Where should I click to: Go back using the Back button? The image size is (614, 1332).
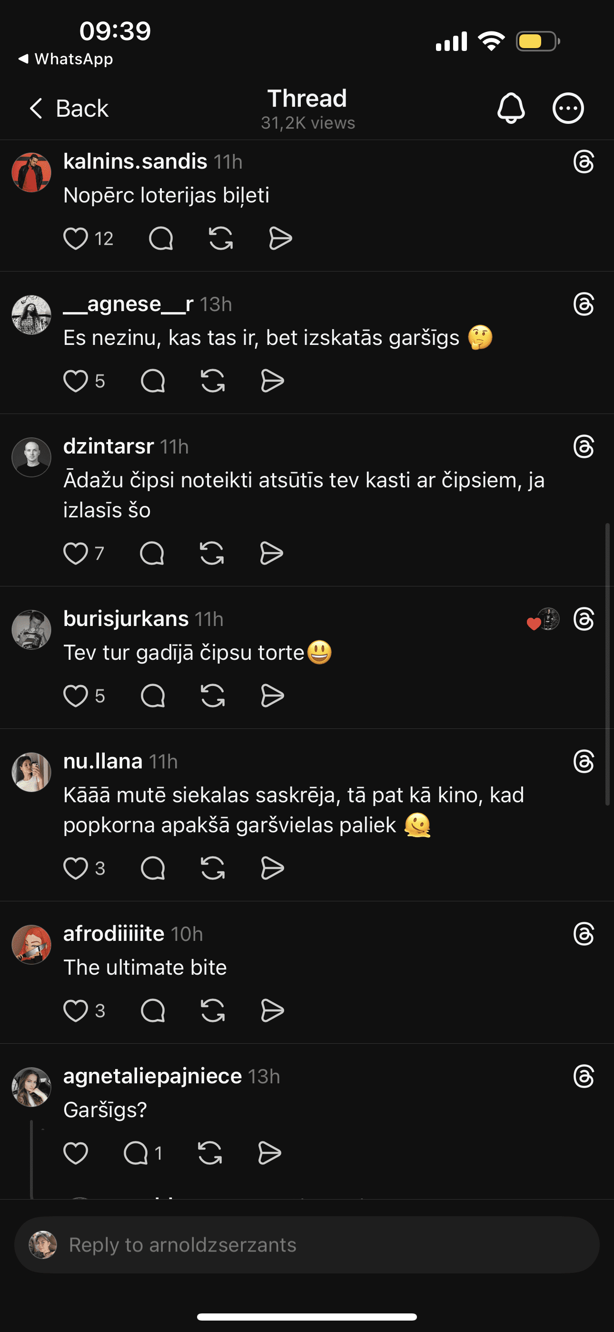[x=69, y=109]
